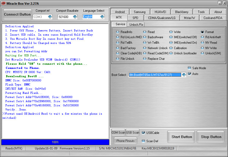Open the Unlock/Fix sub-tab
The height and width of the screenshot is (157, 228).
pos(135,24)
